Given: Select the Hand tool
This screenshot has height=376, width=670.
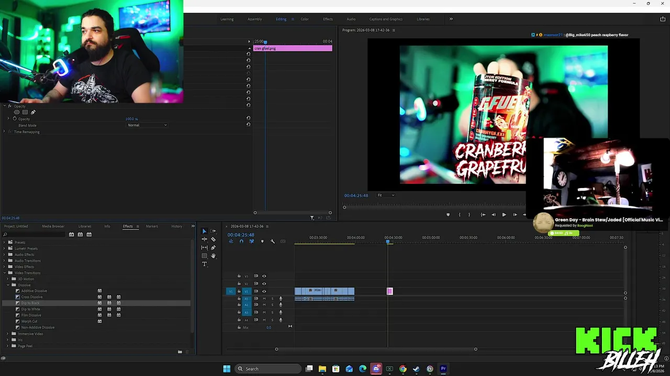Looking at the screenshot, I should point(213,256).
